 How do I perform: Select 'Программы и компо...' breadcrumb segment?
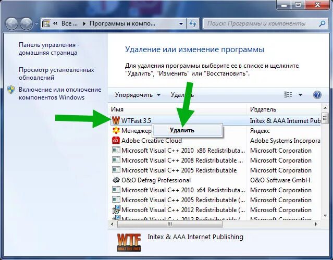122,23
